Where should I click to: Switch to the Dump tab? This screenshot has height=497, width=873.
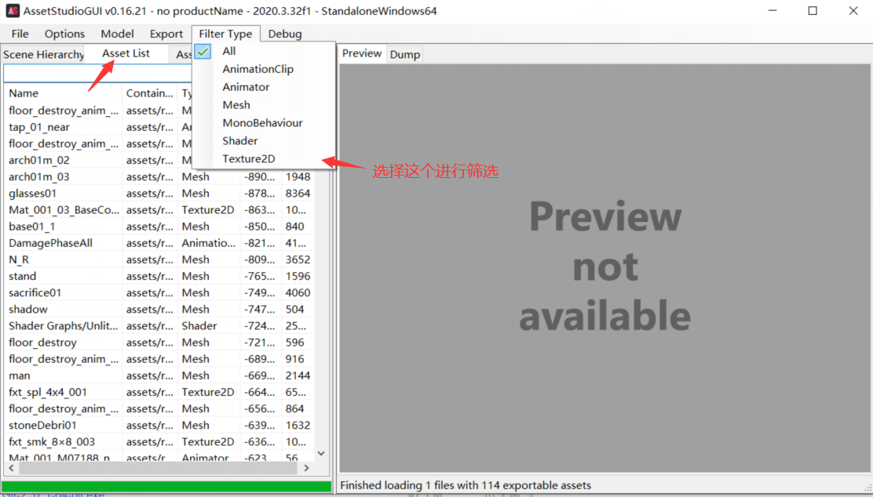(x=405, y=54)
